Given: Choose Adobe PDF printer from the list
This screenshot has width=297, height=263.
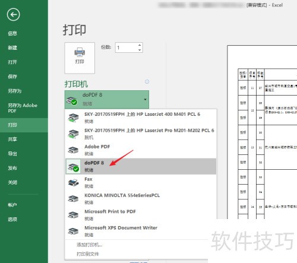Looking at the screenshot, I should [141, 150].
